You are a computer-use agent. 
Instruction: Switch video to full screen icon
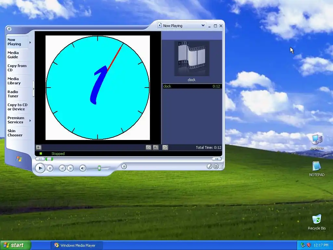(x=156, y=147)
